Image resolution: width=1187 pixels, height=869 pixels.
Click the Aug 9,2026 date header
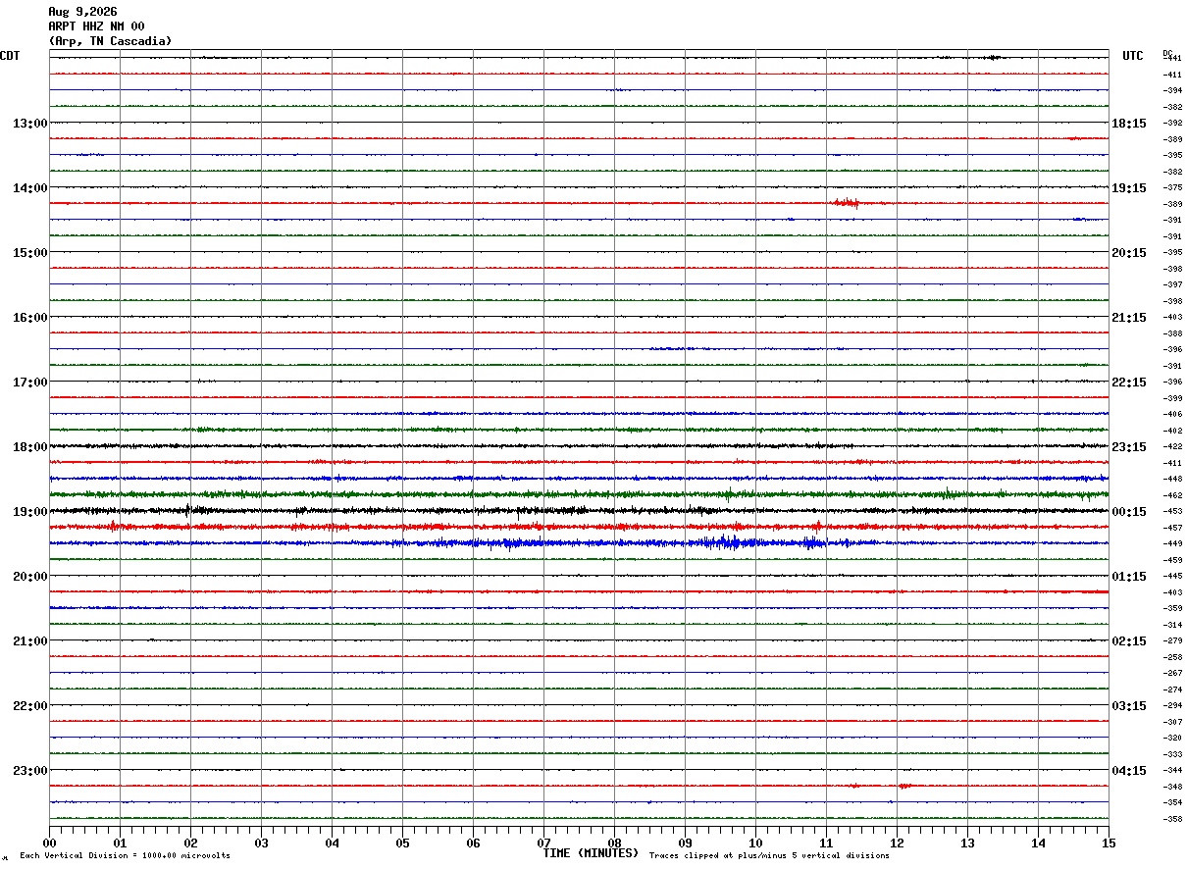click(x=82, y=12)
